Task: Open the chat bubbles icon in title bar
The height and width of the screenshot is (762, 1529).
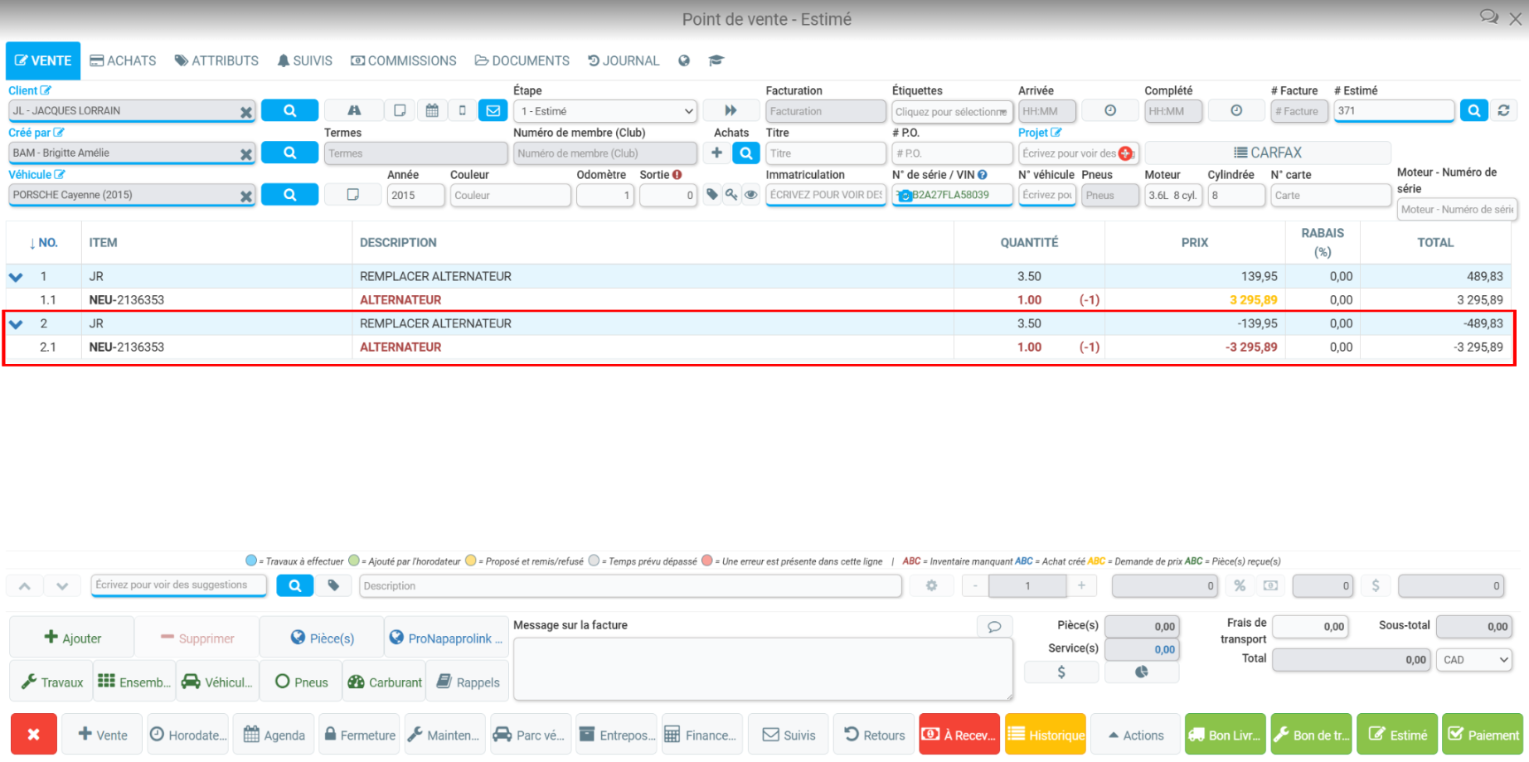Action: click(x=1489, y=17)
